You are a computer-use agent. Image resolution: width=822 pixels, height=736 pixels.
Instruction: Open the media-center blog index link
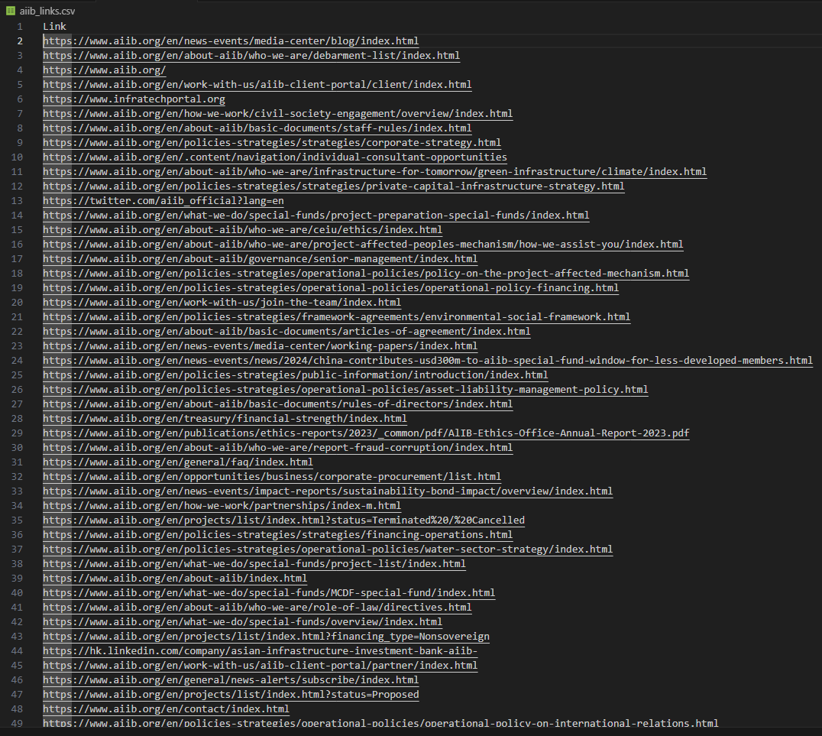click(231, 41)
